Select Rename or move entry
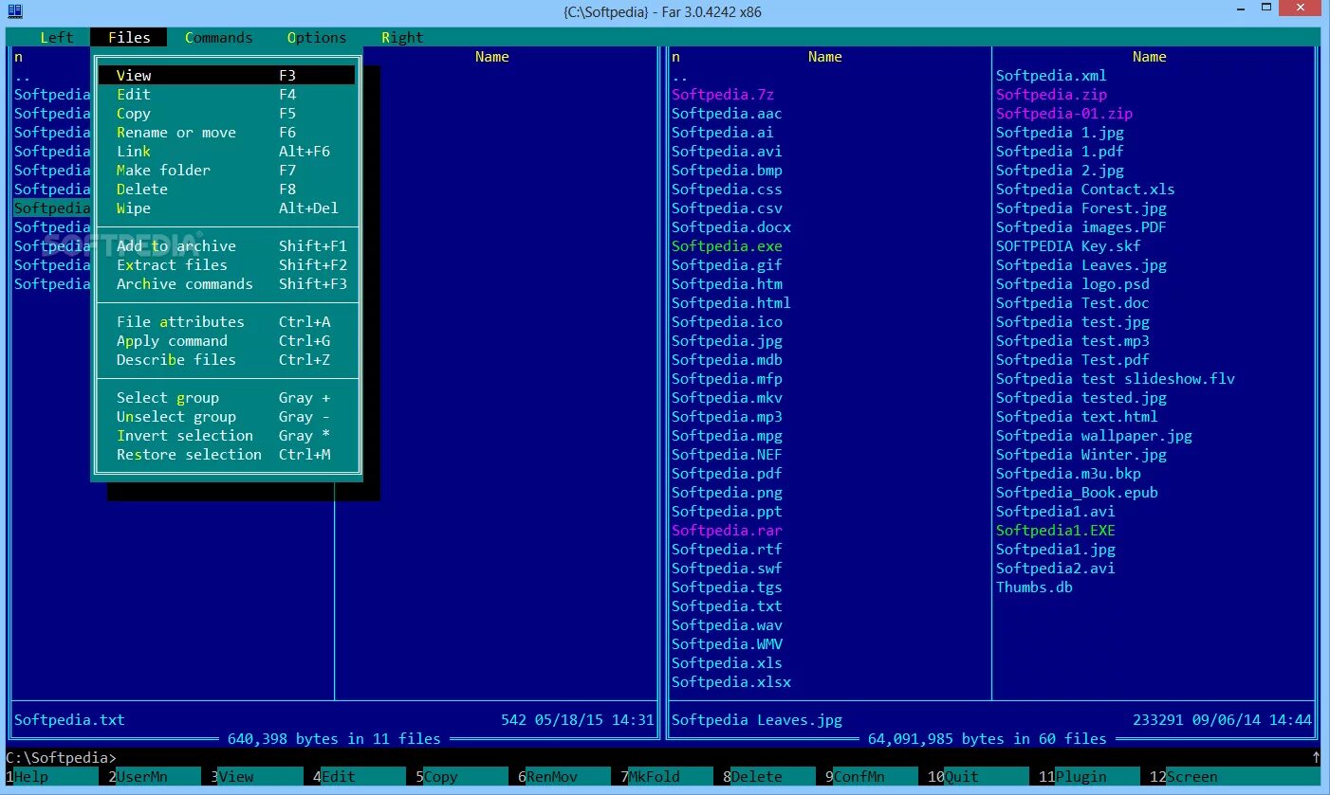This screenshot has height=795, width=1330. (x=227, y=133)
